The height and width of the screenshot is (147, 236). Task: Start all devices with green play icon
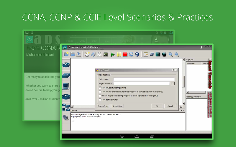coord(113,54)
